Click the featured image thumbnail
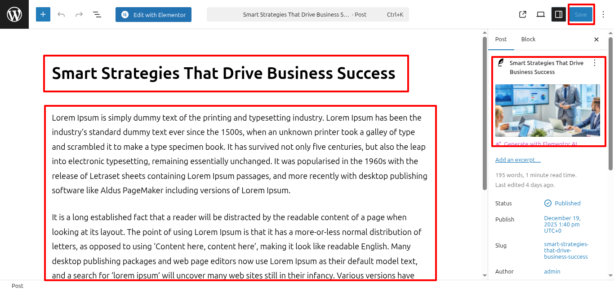Image resolution: width=614 pixels, height=291 pixels. [547, 110]
